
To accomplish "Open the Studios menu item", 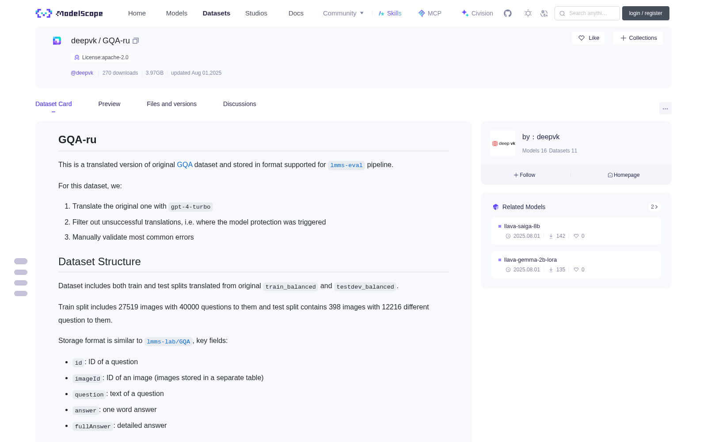I will point(256,13).
